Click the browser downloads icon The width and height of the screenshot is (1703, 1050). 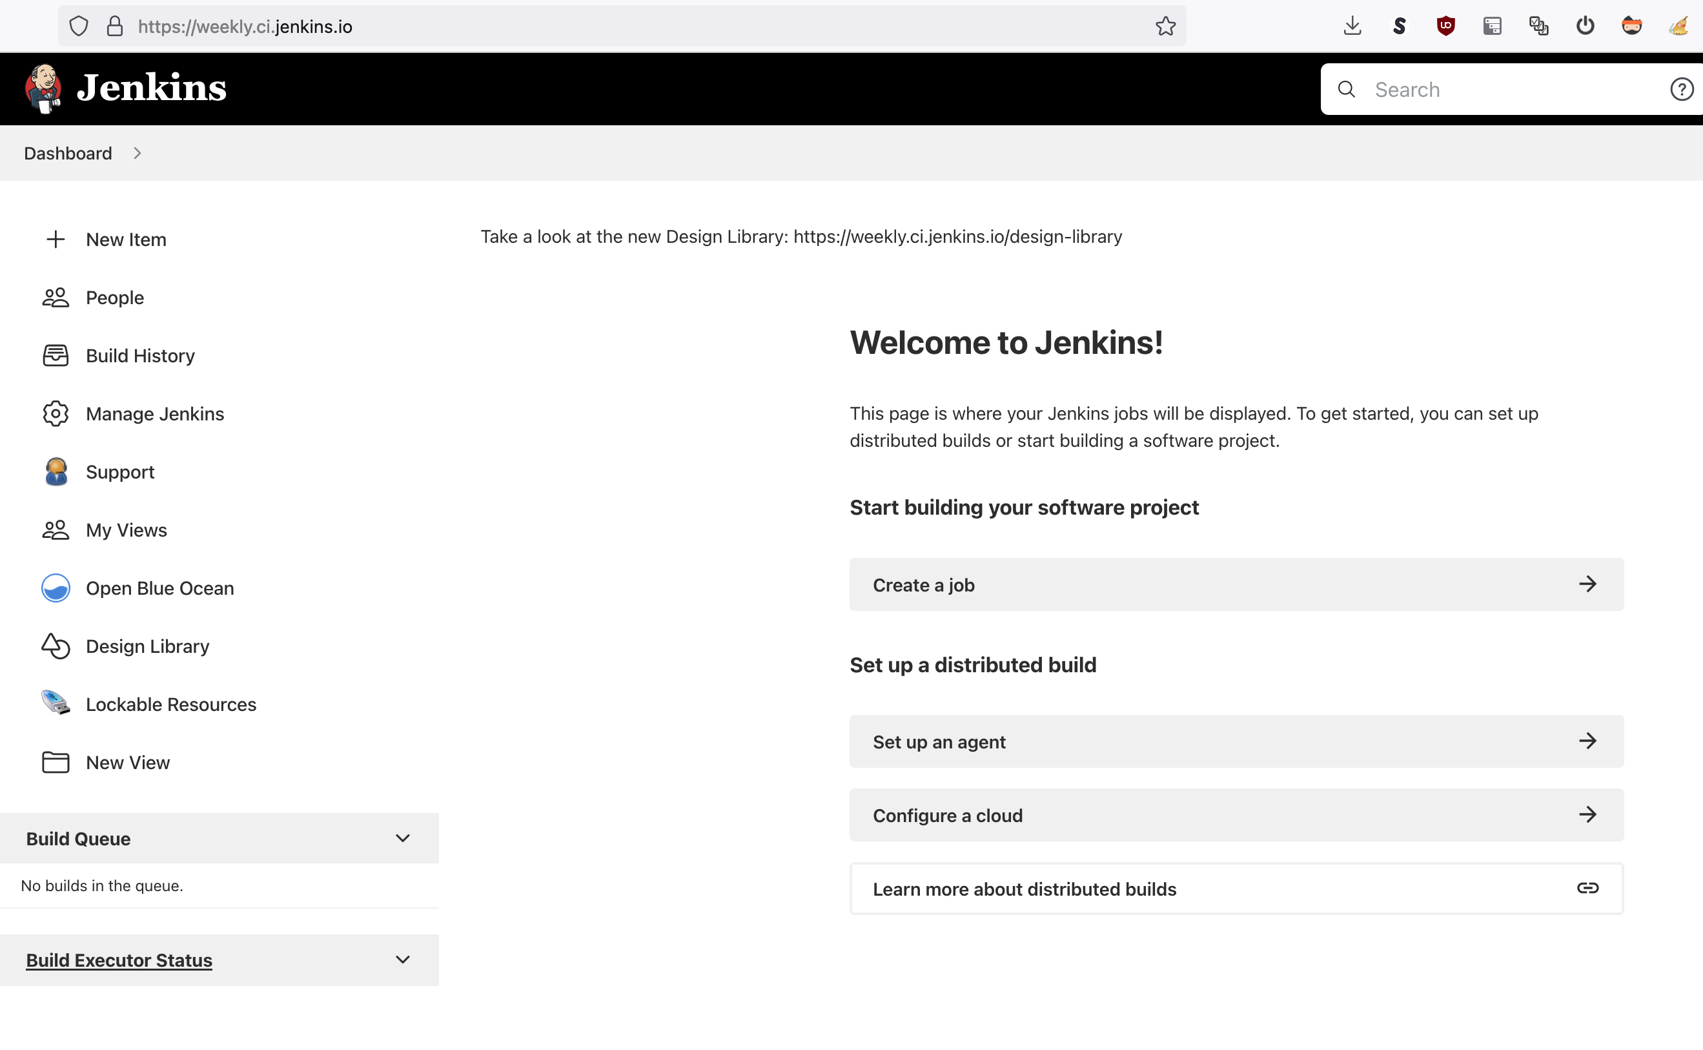click(1352, 26)
